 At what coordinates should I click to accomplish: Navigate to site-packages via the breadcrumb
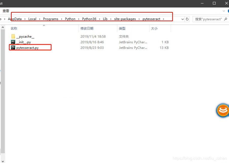point(125,19)
